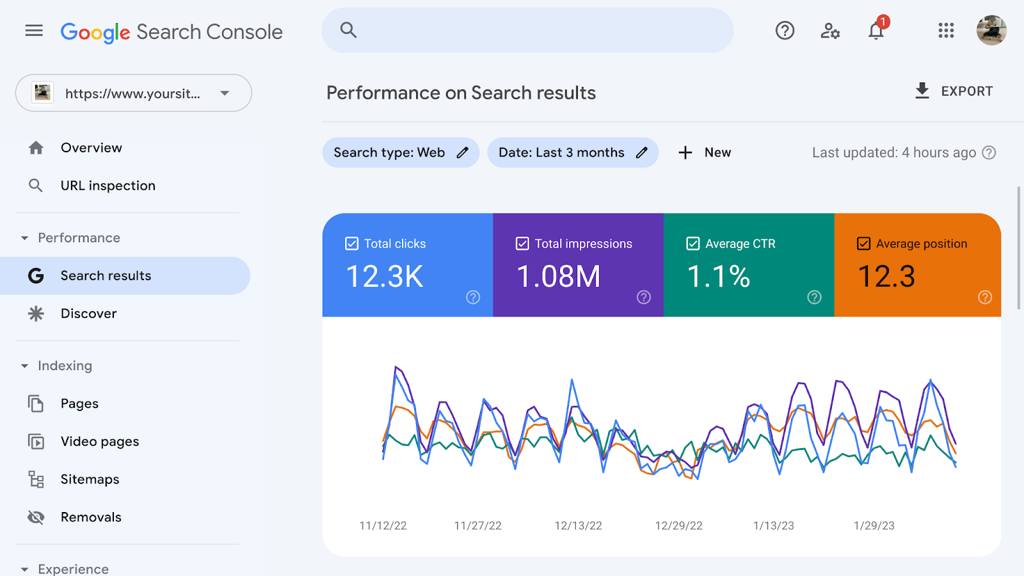Click the Overview home icon
The image size is (1024, 576).
[36, 148]
